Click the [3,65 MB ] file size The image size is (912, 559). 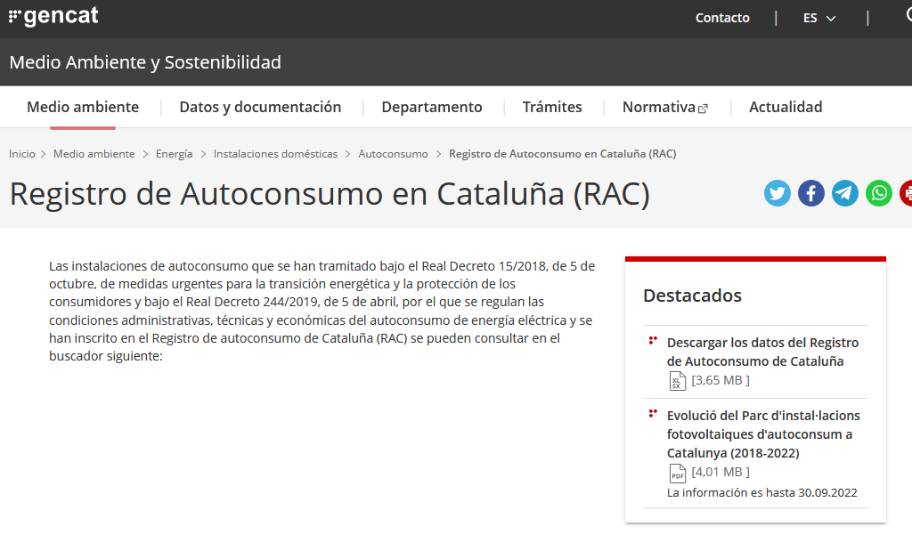(720, 381)
